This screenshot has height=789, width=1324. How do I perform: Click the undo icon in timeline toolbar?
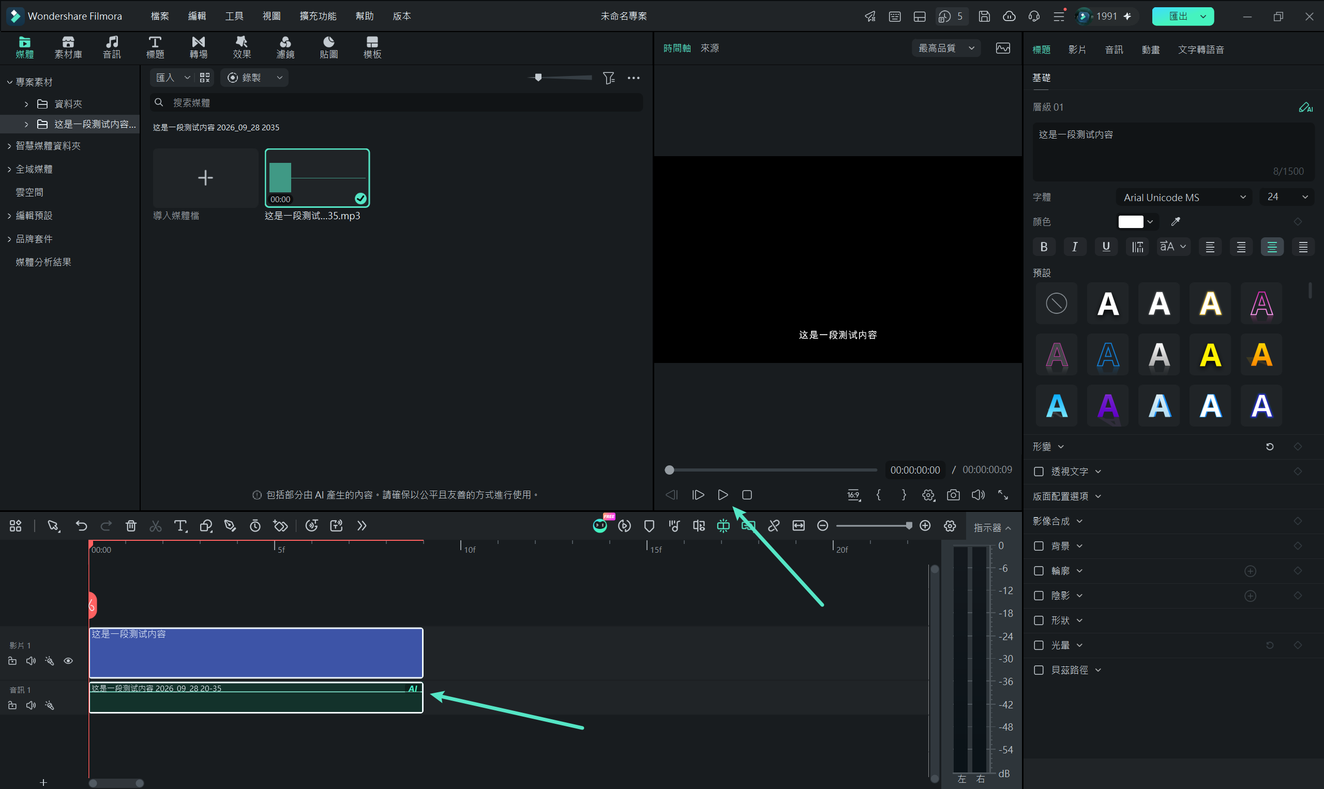pos(81,526)
